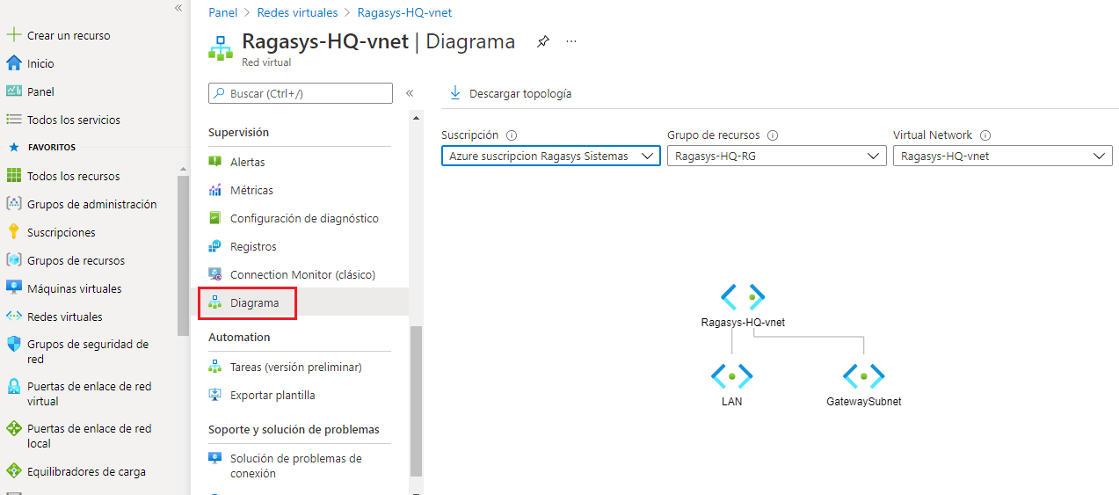
Task: Pin the Ragasys-HQ-vnet blade
Action: point(543,41)
